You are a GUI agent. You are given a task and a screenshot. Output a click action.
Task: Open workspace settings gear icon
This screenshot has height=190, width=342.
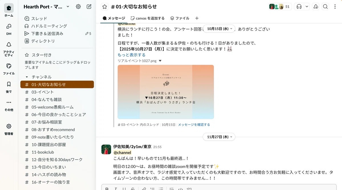[x=78, y=7]
